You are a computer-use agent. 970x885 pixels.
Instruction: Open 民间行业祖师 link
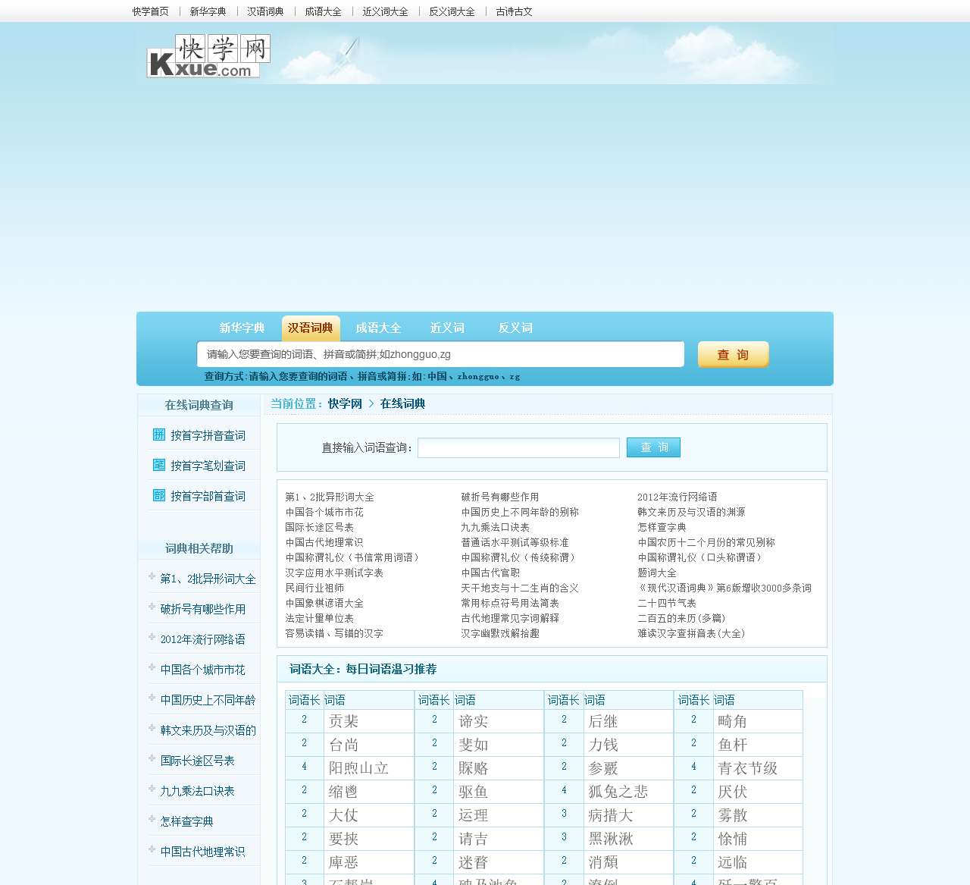point(314,588)
